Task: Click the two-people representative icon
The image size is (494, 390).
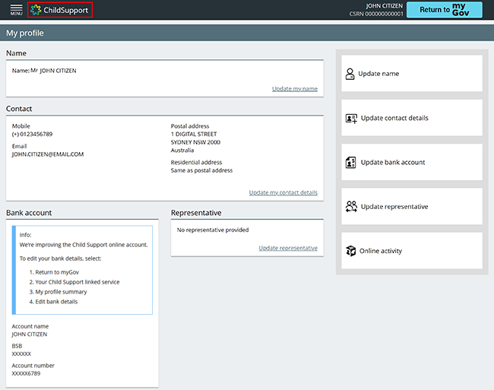Action: [x=351, y=207]
